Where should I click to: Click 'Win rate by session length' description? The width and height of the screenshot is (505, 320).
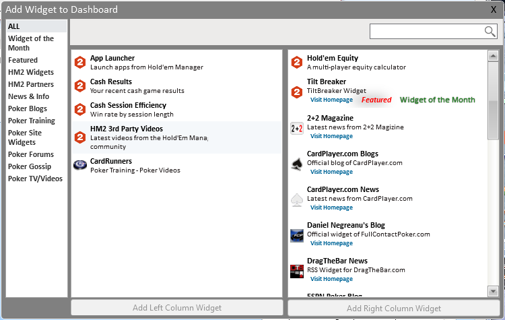132,115
